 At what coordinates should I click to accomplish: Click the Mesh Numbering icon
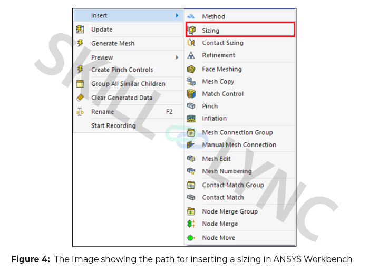(x=191, y=171)
